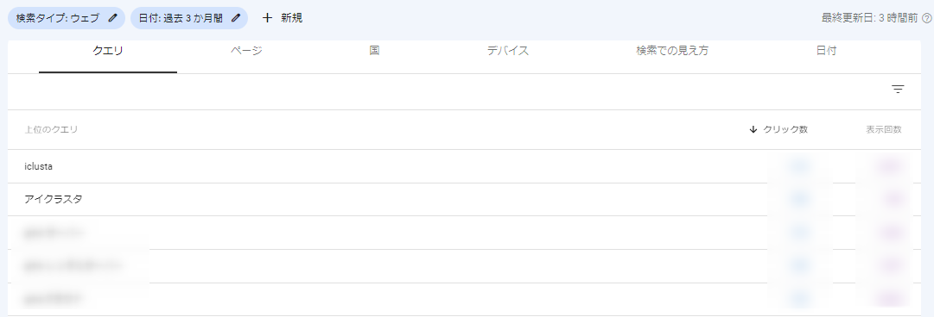
Task: Open the 日付: 過去 3 か月間 filter chip
Action: click(189, 18)
